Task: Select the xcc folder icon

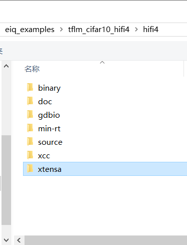Action: pos(30,155)
